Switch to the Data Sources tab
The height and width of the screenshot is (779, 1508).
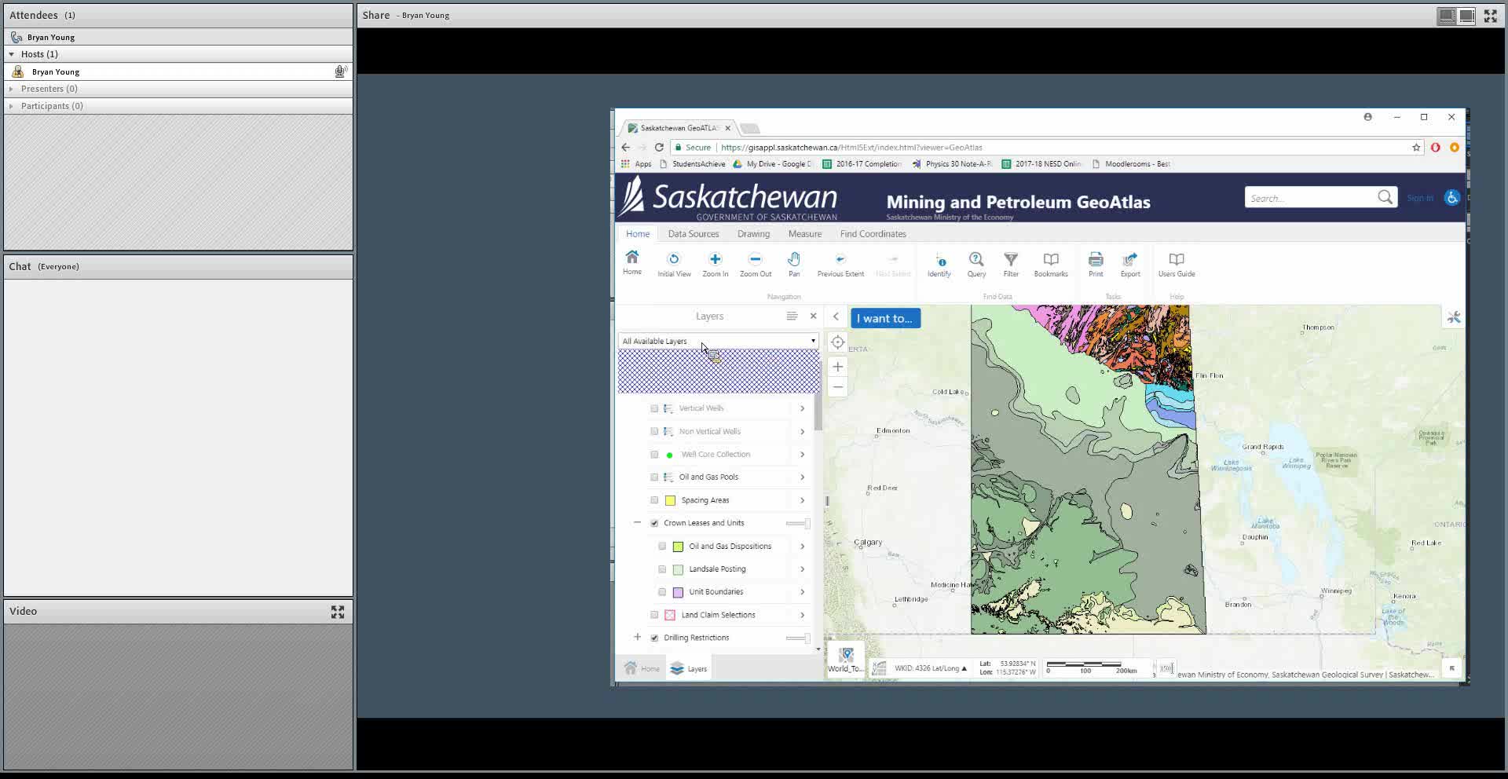coord(693,234)
